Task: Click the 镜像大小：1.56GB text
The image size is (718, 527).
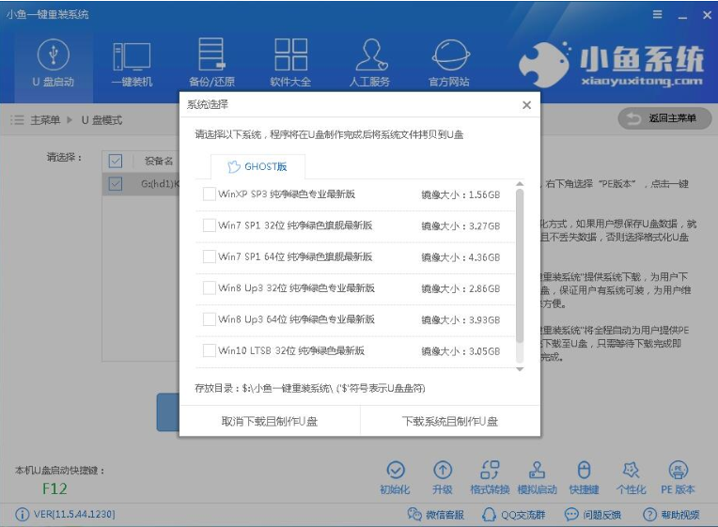Action: click(x=460, y=194)
